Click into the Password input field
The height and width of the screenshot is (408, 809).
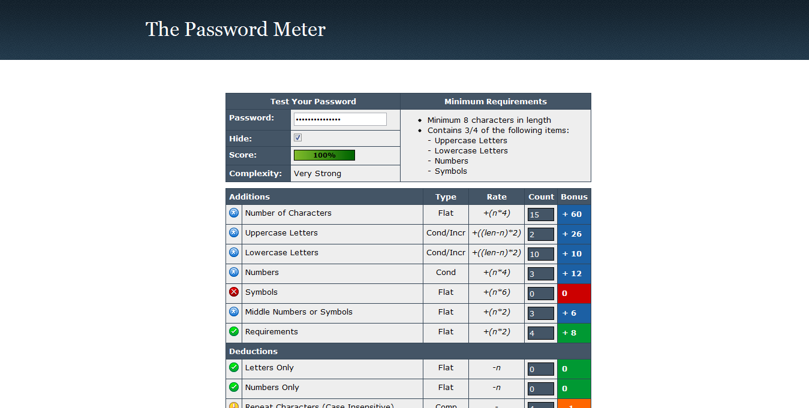click(x=340, y=119)
